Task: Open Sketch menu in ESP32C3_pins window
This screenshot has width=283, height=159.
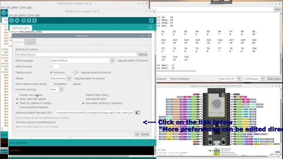Action: point(15,8)
